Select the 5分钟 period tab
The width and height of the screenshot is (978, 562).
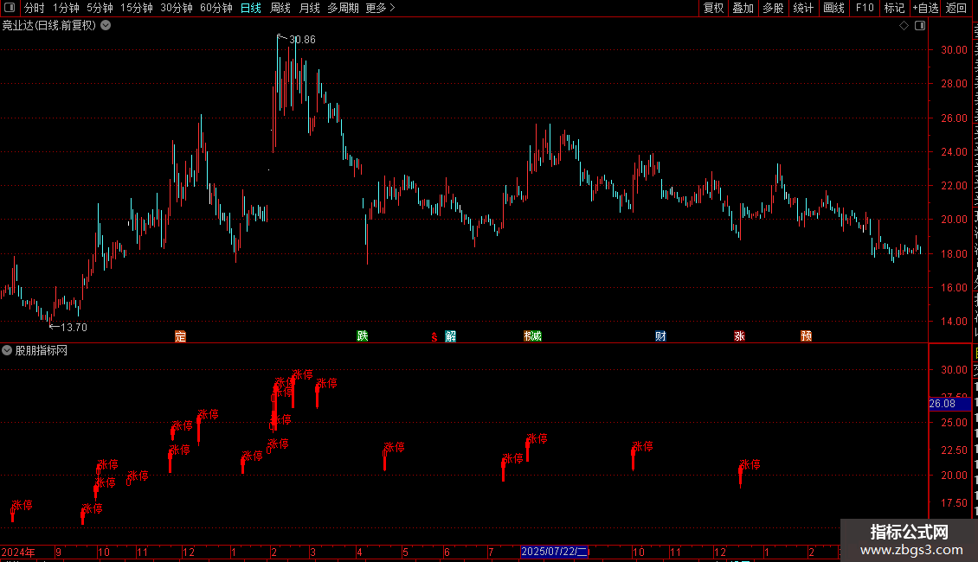(100, 8)
